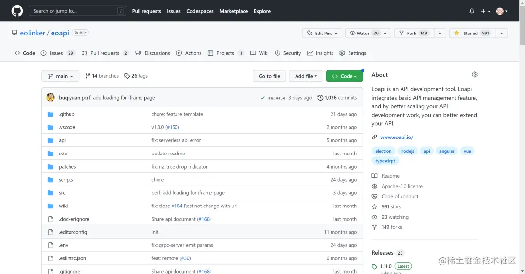Expand the Watch options arrow
Viewport: 525px width, 274px height.
tap(385, 33)
